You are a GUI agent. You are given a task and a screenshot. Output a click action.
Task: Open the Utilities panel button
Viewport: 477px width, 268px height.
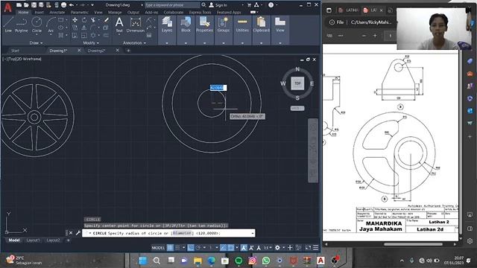(242, 25)
